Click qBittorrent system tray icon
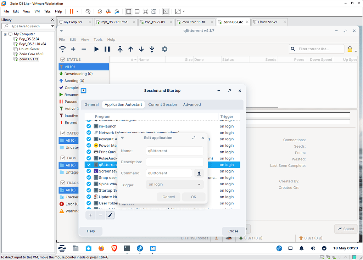363x260 pixels. tap(279, 248)
